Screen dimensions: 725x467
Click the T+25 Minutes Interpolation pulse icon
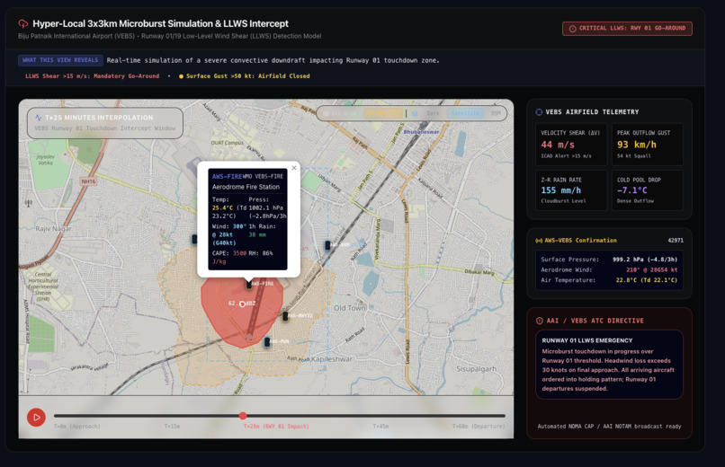pos(39,118)
